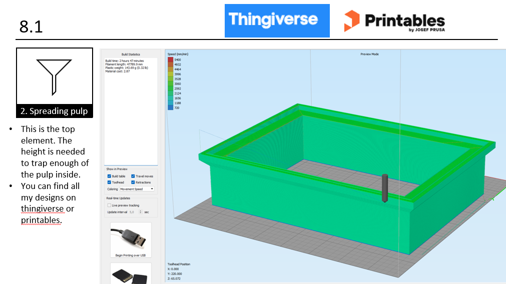
Task: Click the SD card save icon
Action: pos(131,273)
